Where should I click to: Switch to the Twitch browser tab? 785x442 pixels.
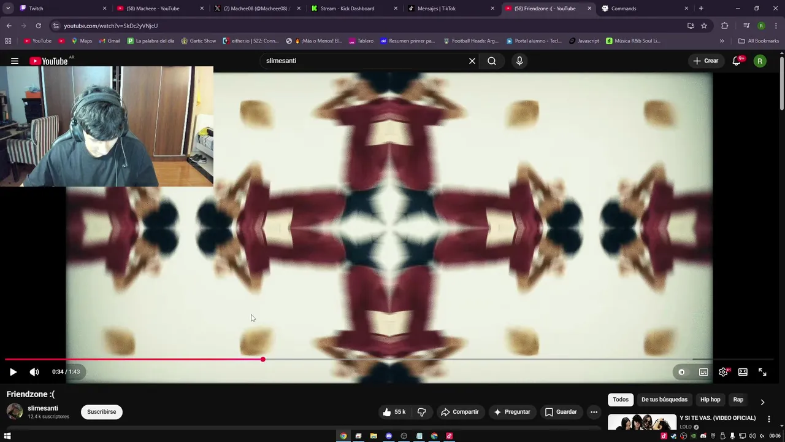point(63,9)
